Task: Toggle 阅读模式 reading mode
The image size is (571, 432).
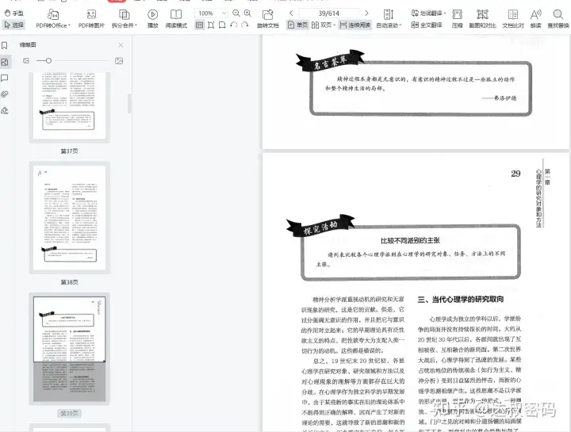Action: (x=176, y=18)
